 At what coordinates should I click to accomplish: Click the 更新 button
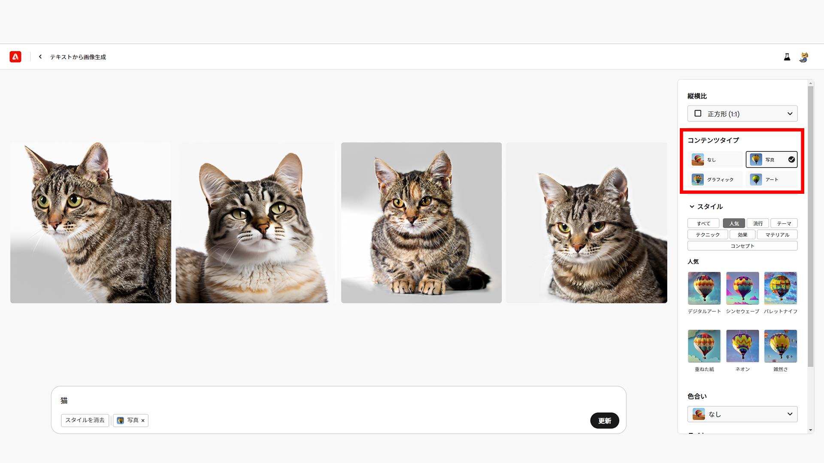click(605, 421)
